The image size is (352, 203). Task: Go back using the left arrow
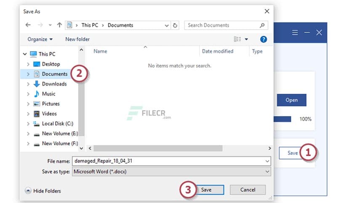(x=28, y=25)
